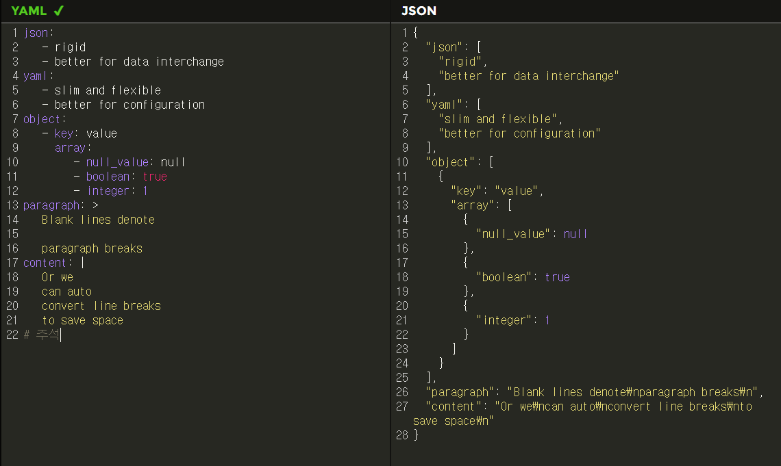Click the closing brace on JSON line 28
781x466 pixels.
point(416,436)
